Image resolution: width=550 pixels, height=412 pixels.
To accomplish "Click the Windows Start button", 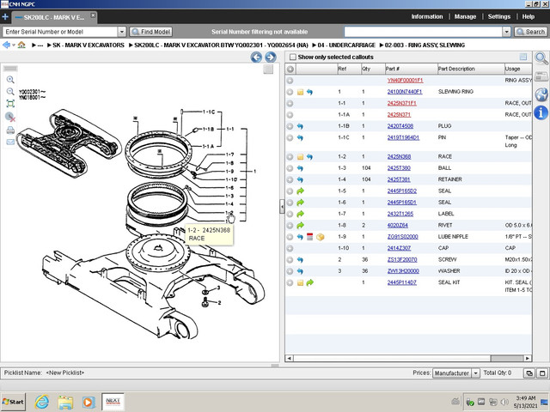I will (x=13, y=402).
